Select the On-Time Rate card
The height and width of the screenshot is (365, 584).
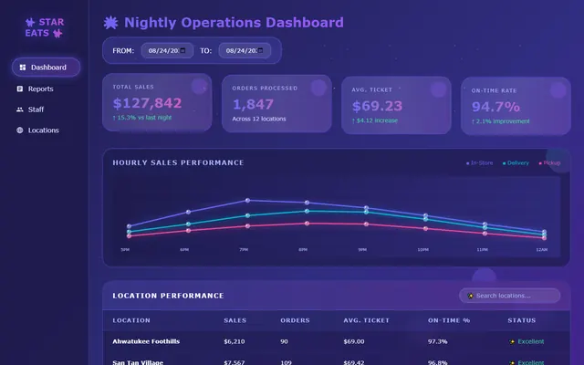click(516, 106)
